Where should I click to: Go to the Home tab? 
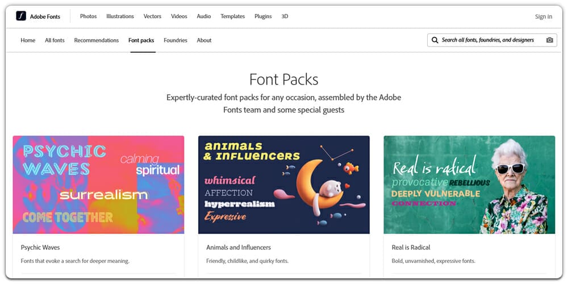[28, 40]
